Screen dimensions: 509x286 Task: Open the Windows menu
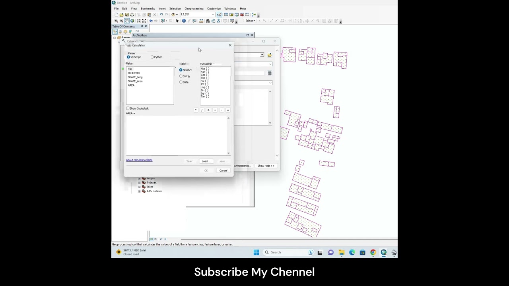pyautogui.click(x=230, y=8)
